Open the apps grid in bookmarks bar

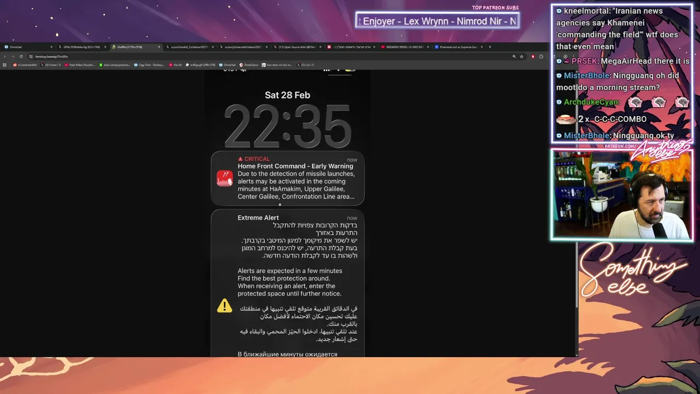[x=4, y=65]
